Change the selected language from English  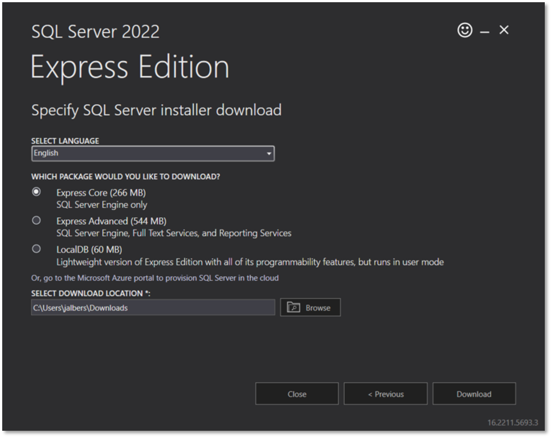click(153, 153)
